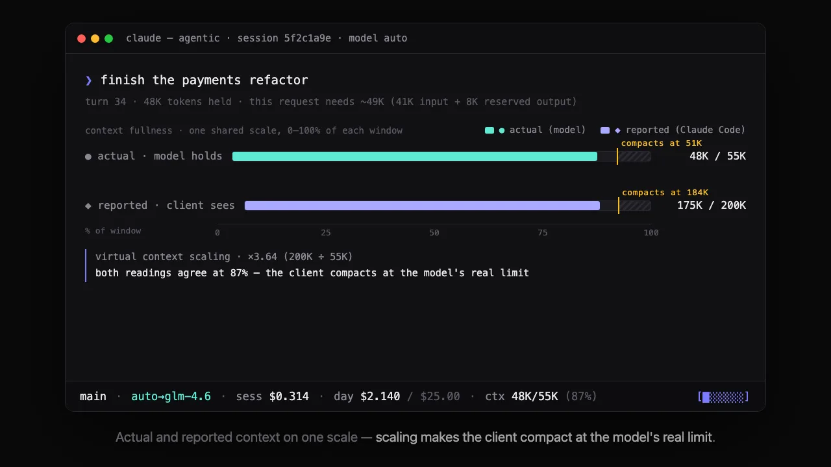Image resolution: width=831 pixels, height=467 pixels.
Task: Click the circle icon before 'actual · model holds'
Action: tap(88, 156)
